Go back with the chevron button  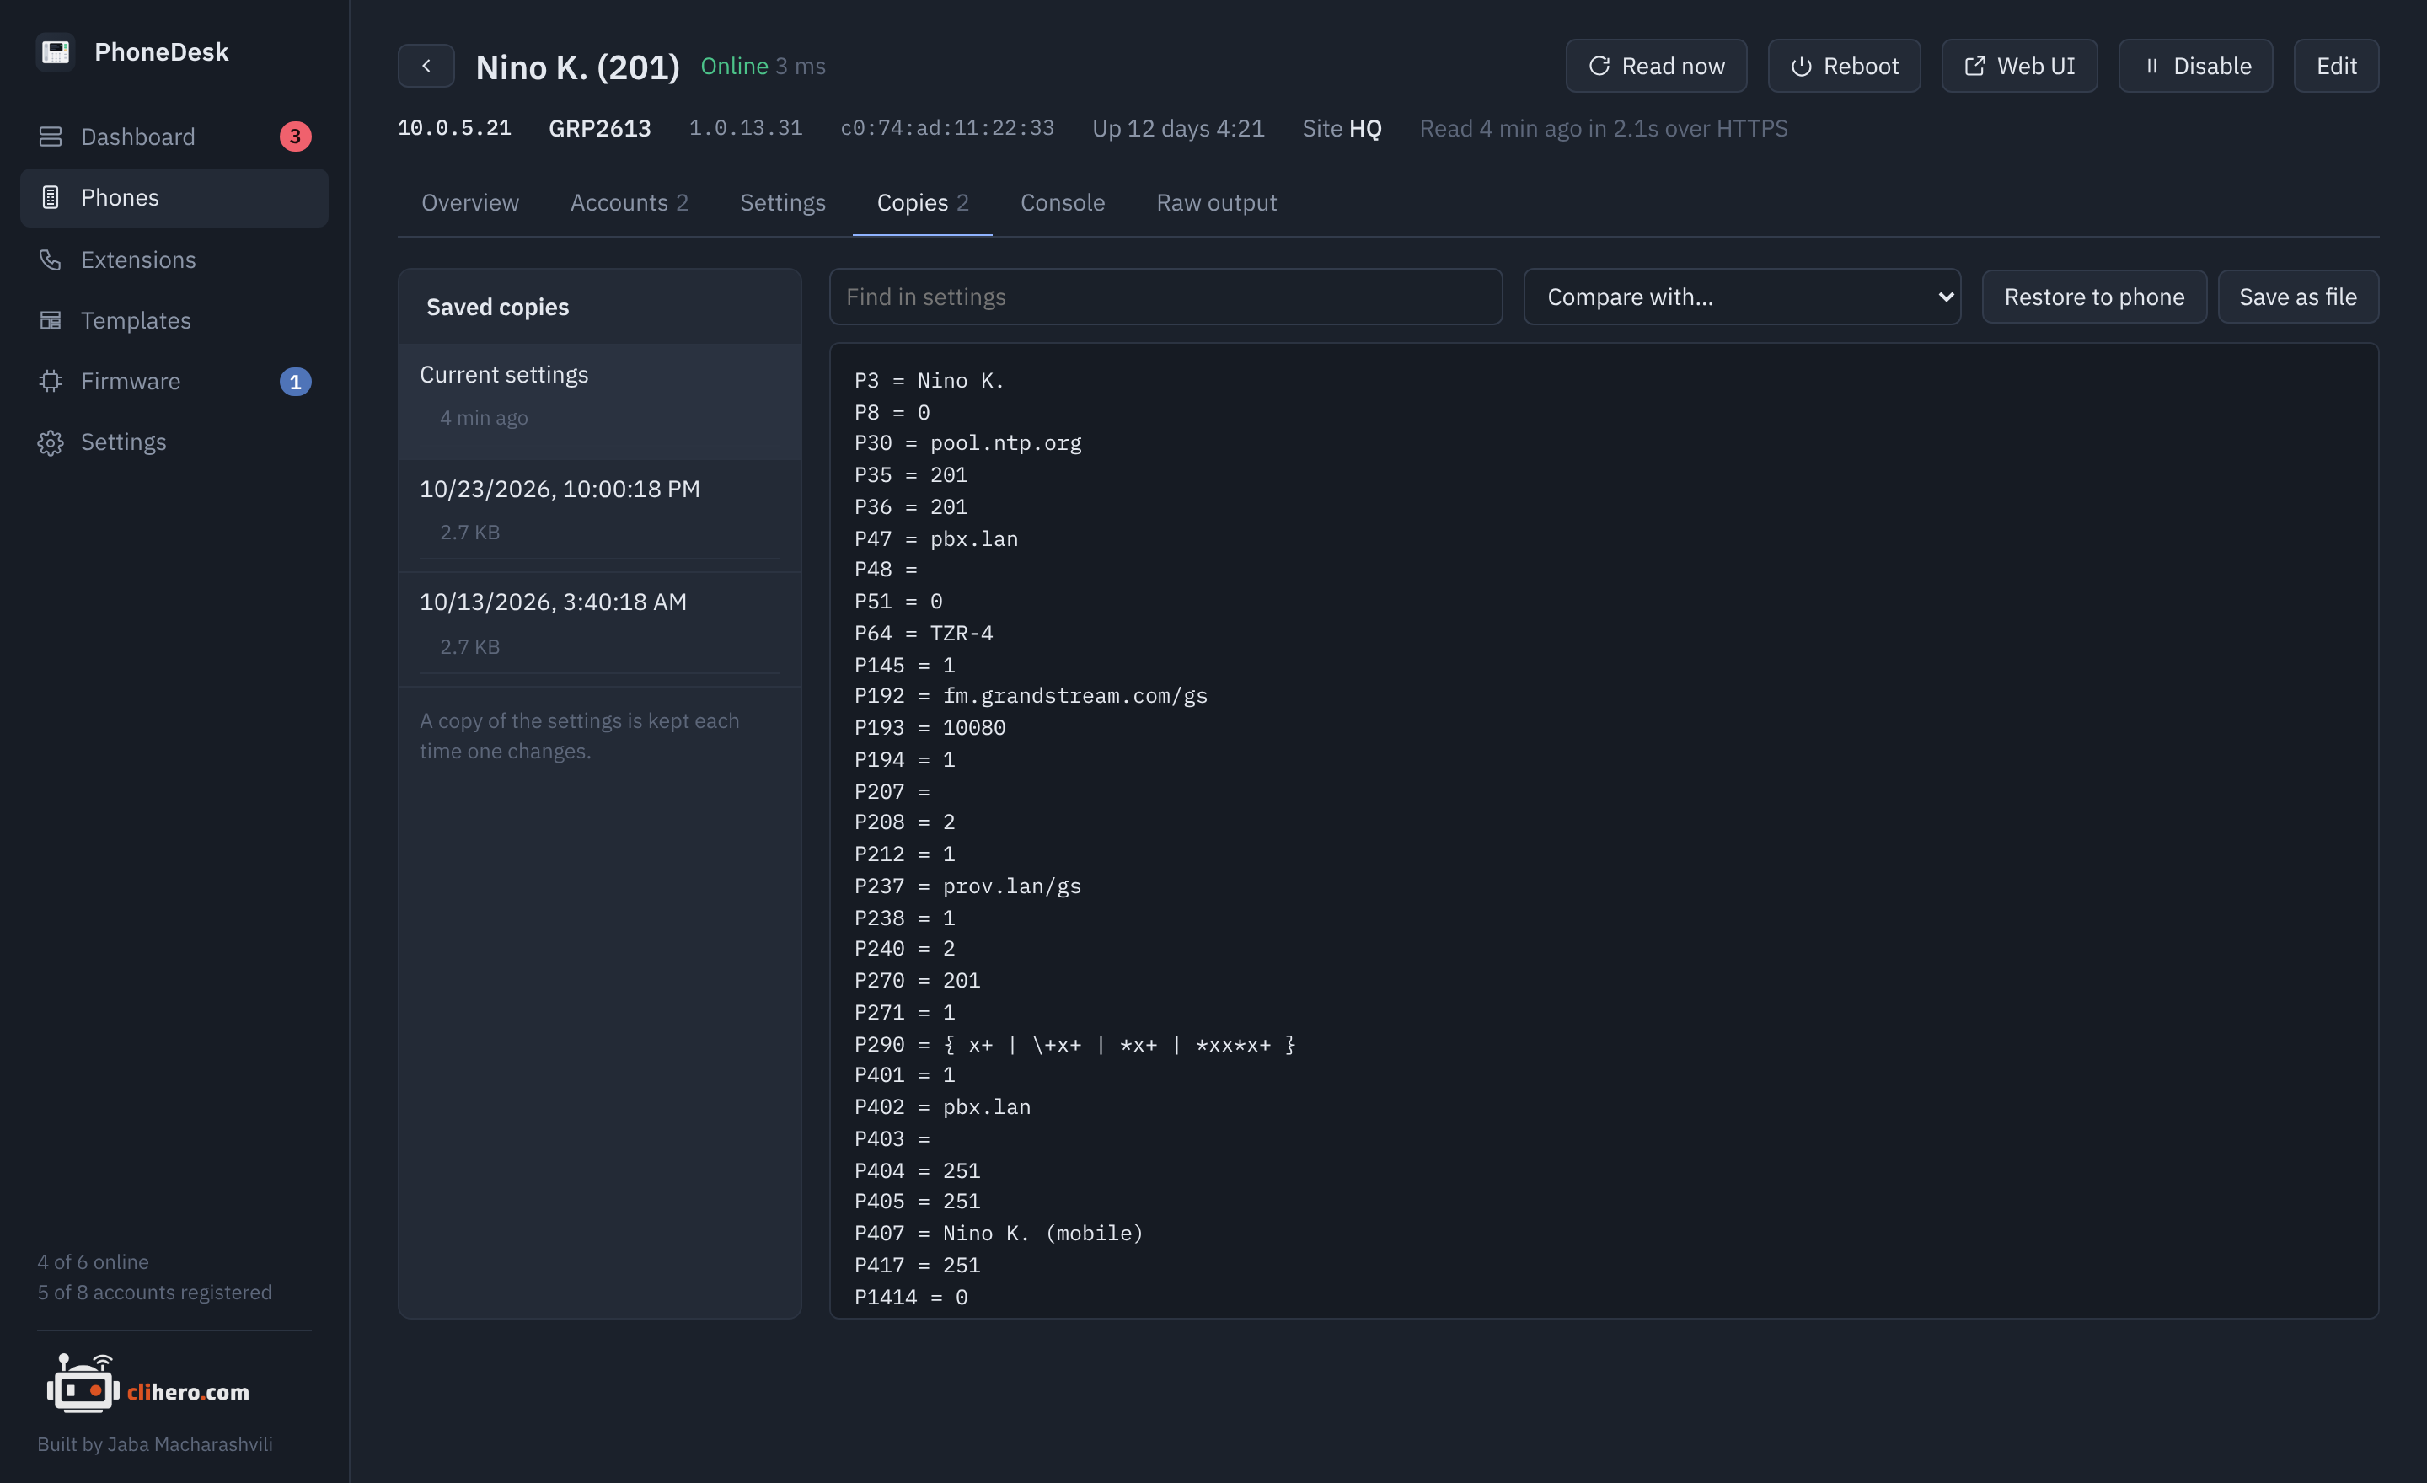coord(426,66)
